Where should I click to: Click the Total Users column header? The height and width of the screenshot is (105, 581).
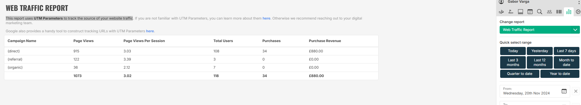click(223, 41)
